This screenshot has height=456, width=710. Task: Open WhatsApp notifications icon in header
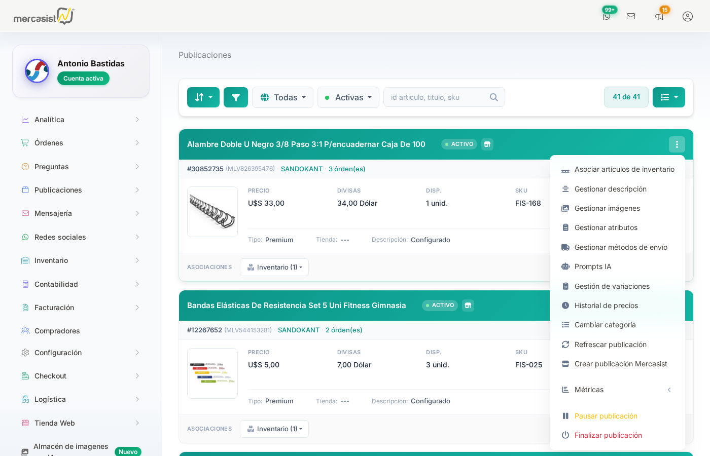coord(607,16)
